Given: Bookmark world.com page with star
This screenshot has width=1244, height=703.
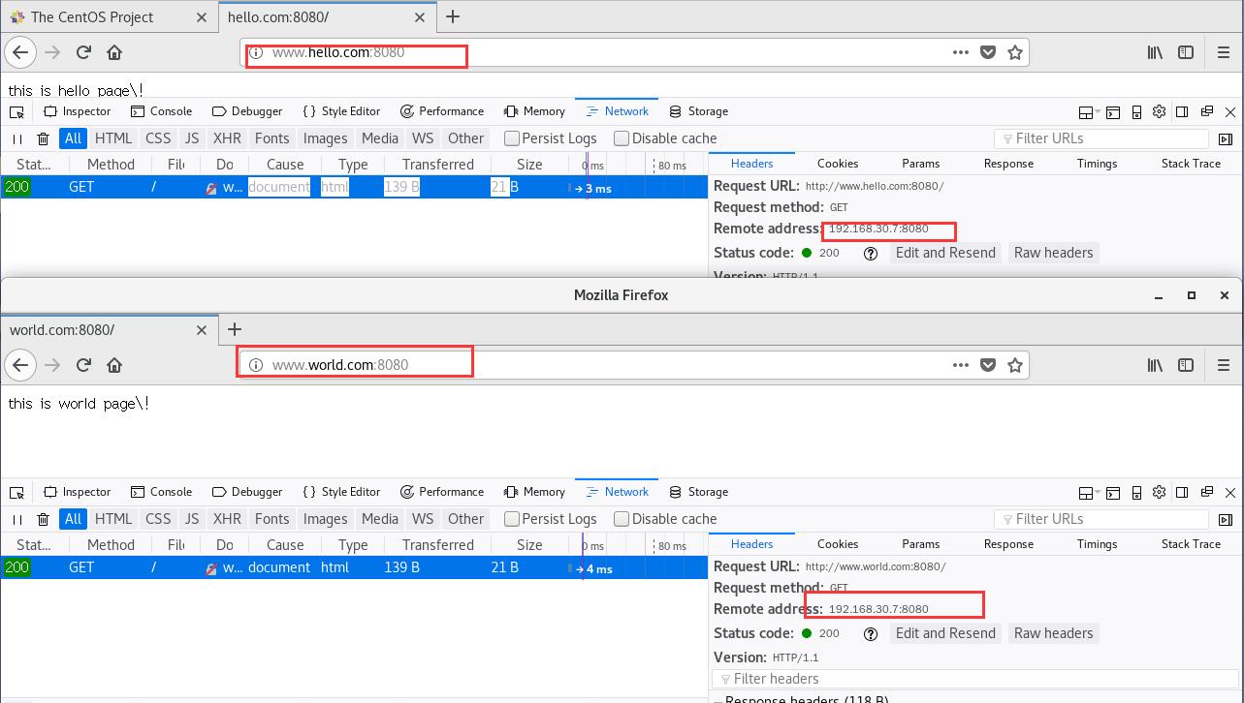Looking at the screenshot, I should [x=1015, y=365].
